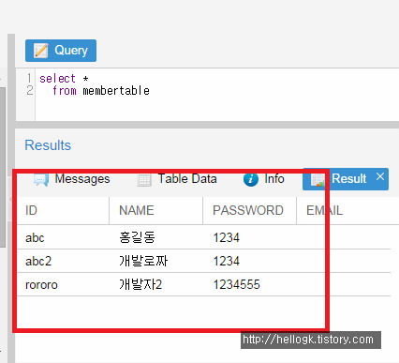Click the PASSWORD column header
This screenshot has width=399, height=363.
(249, 210)
